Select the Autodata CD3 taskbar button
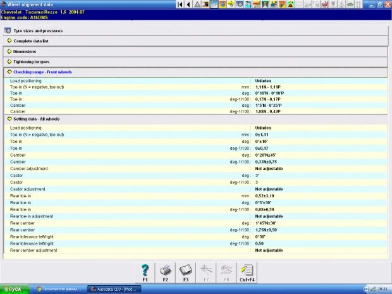The width and height of the screenshot is (392, 294). point(114,289)
